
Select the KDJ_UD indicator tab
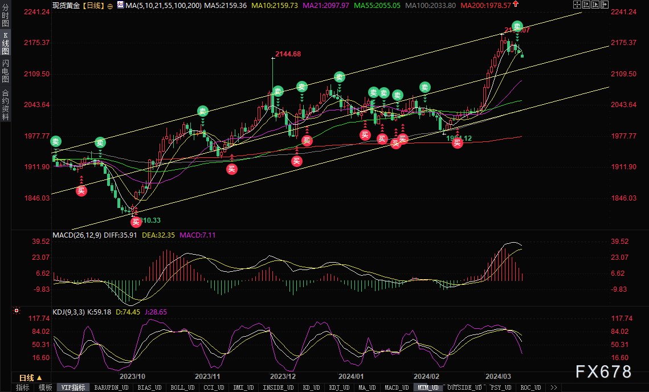[x=340, y=387]
